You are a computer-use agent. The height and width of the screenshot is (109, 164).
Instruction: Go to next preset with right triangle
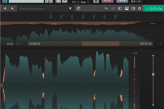click(12, 8)
